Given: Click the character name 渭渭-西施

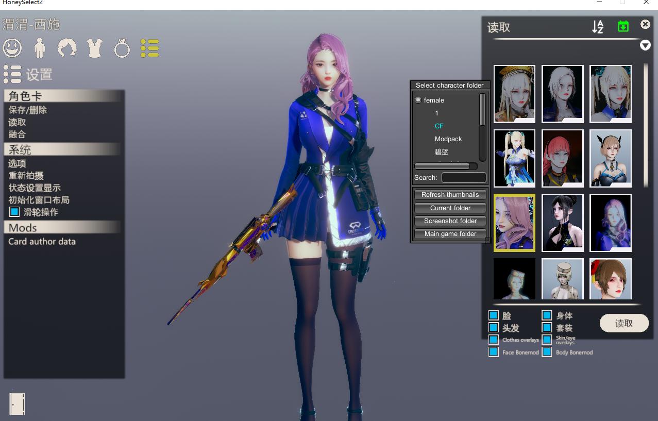Looking at the screenshot, I should [31, 24].
